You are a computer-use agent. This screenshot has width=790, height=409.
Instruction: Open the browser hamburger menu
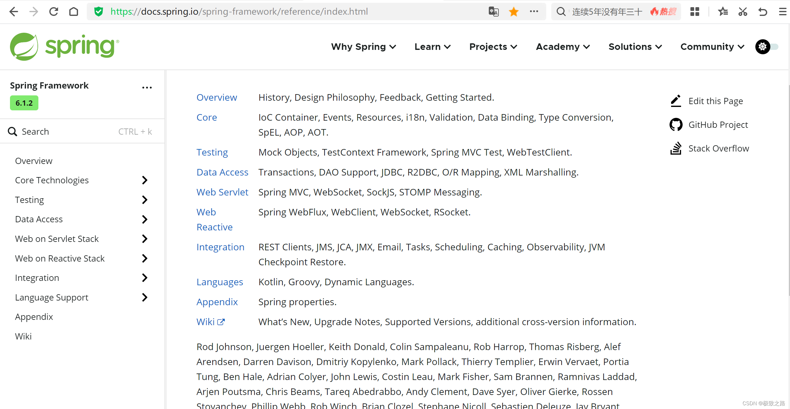click(783, 12)
